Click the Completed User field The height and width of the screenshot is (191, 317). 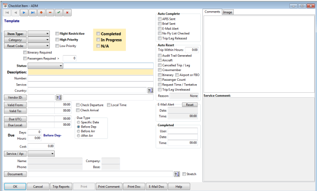183,131
